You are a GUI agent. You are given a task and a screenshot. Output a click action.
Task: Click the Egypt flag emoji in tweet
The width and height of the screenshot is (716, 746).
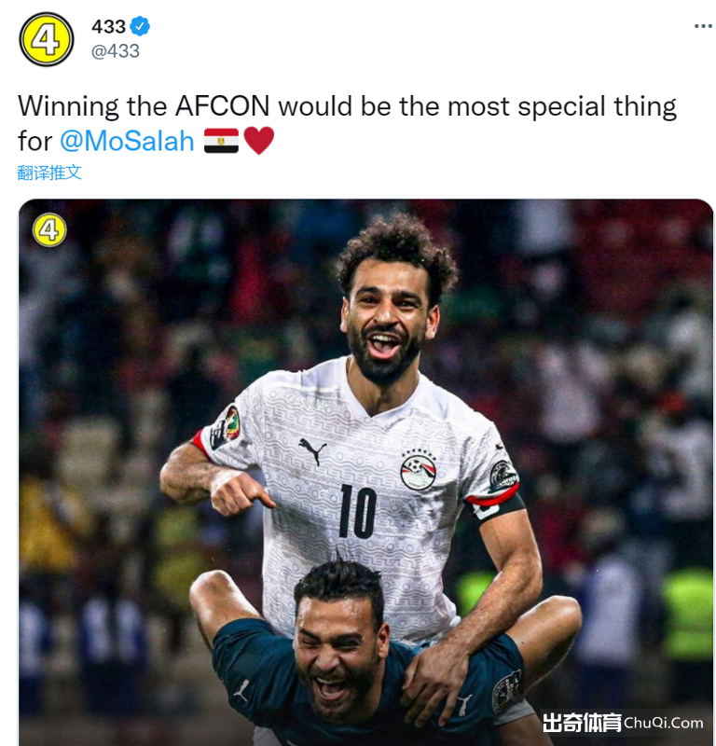221,141
